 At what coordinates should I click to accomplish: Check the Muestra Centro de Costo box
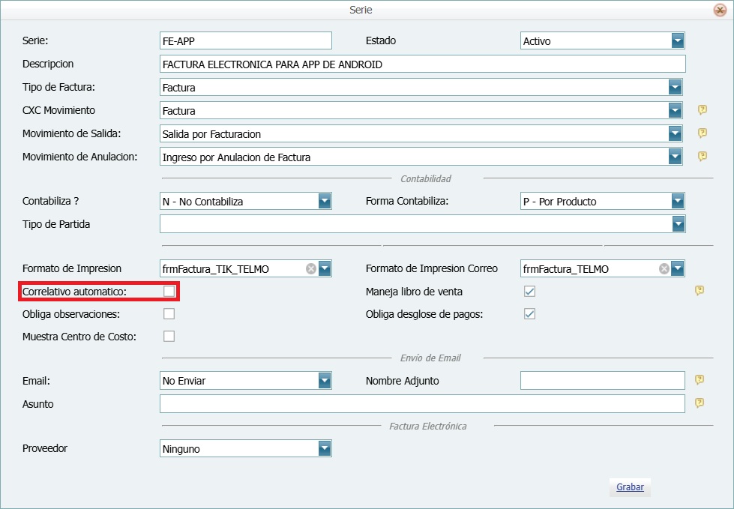click(x=169, y=336)
